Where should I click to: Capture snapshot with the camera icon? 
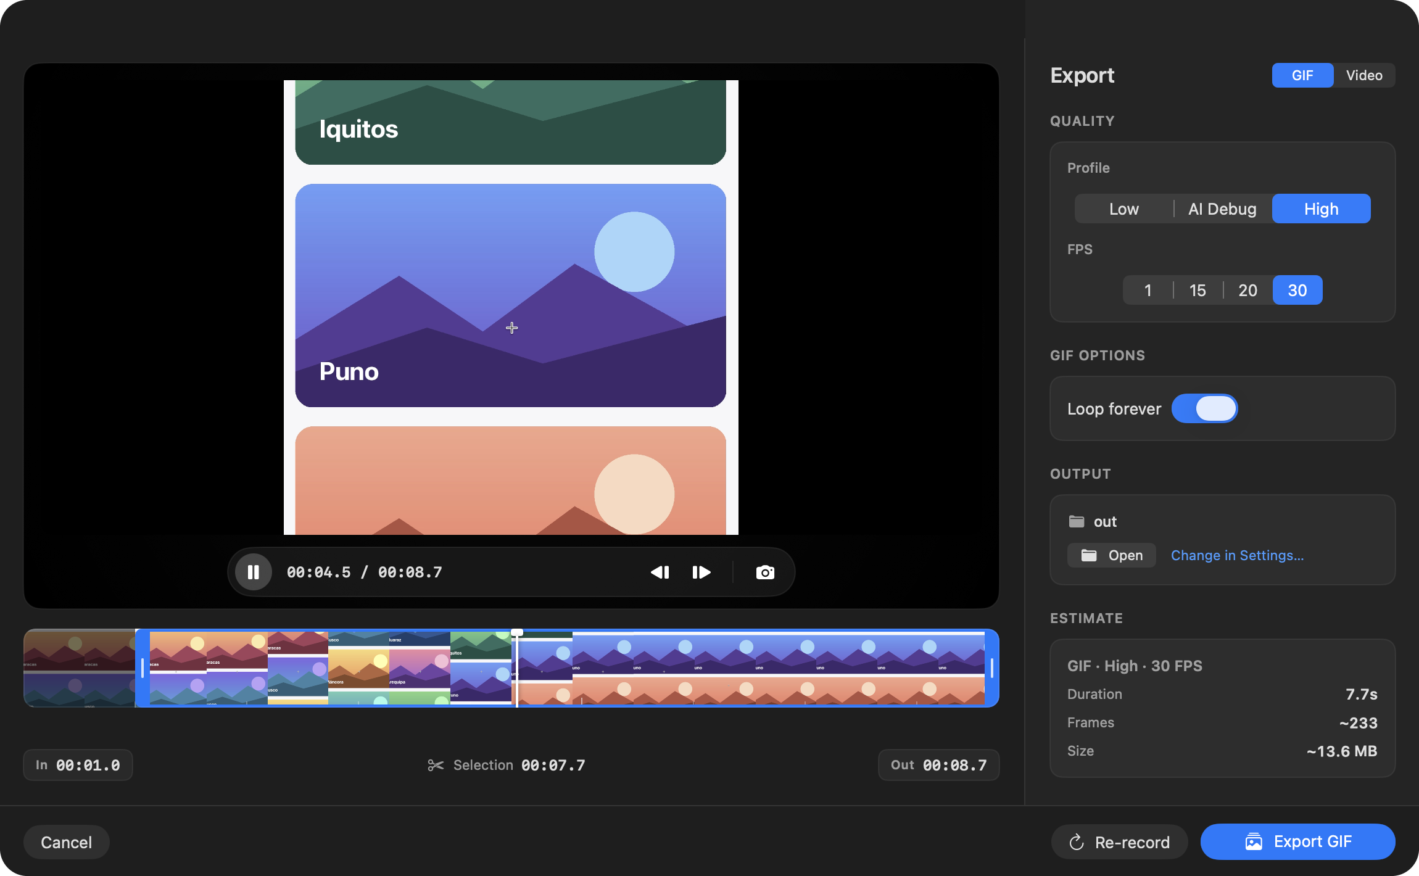pos(765,572)
